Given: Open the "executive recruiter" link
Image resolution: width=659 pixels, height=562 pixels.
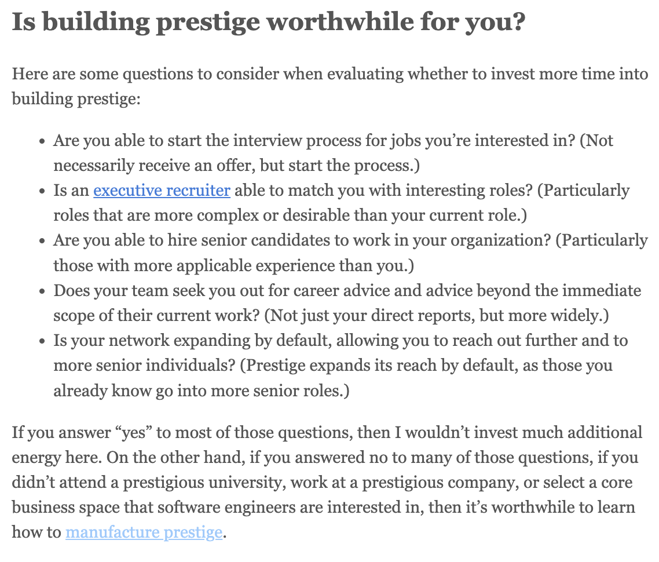Looking at the screenshot, I should click(x=162, y=191).
